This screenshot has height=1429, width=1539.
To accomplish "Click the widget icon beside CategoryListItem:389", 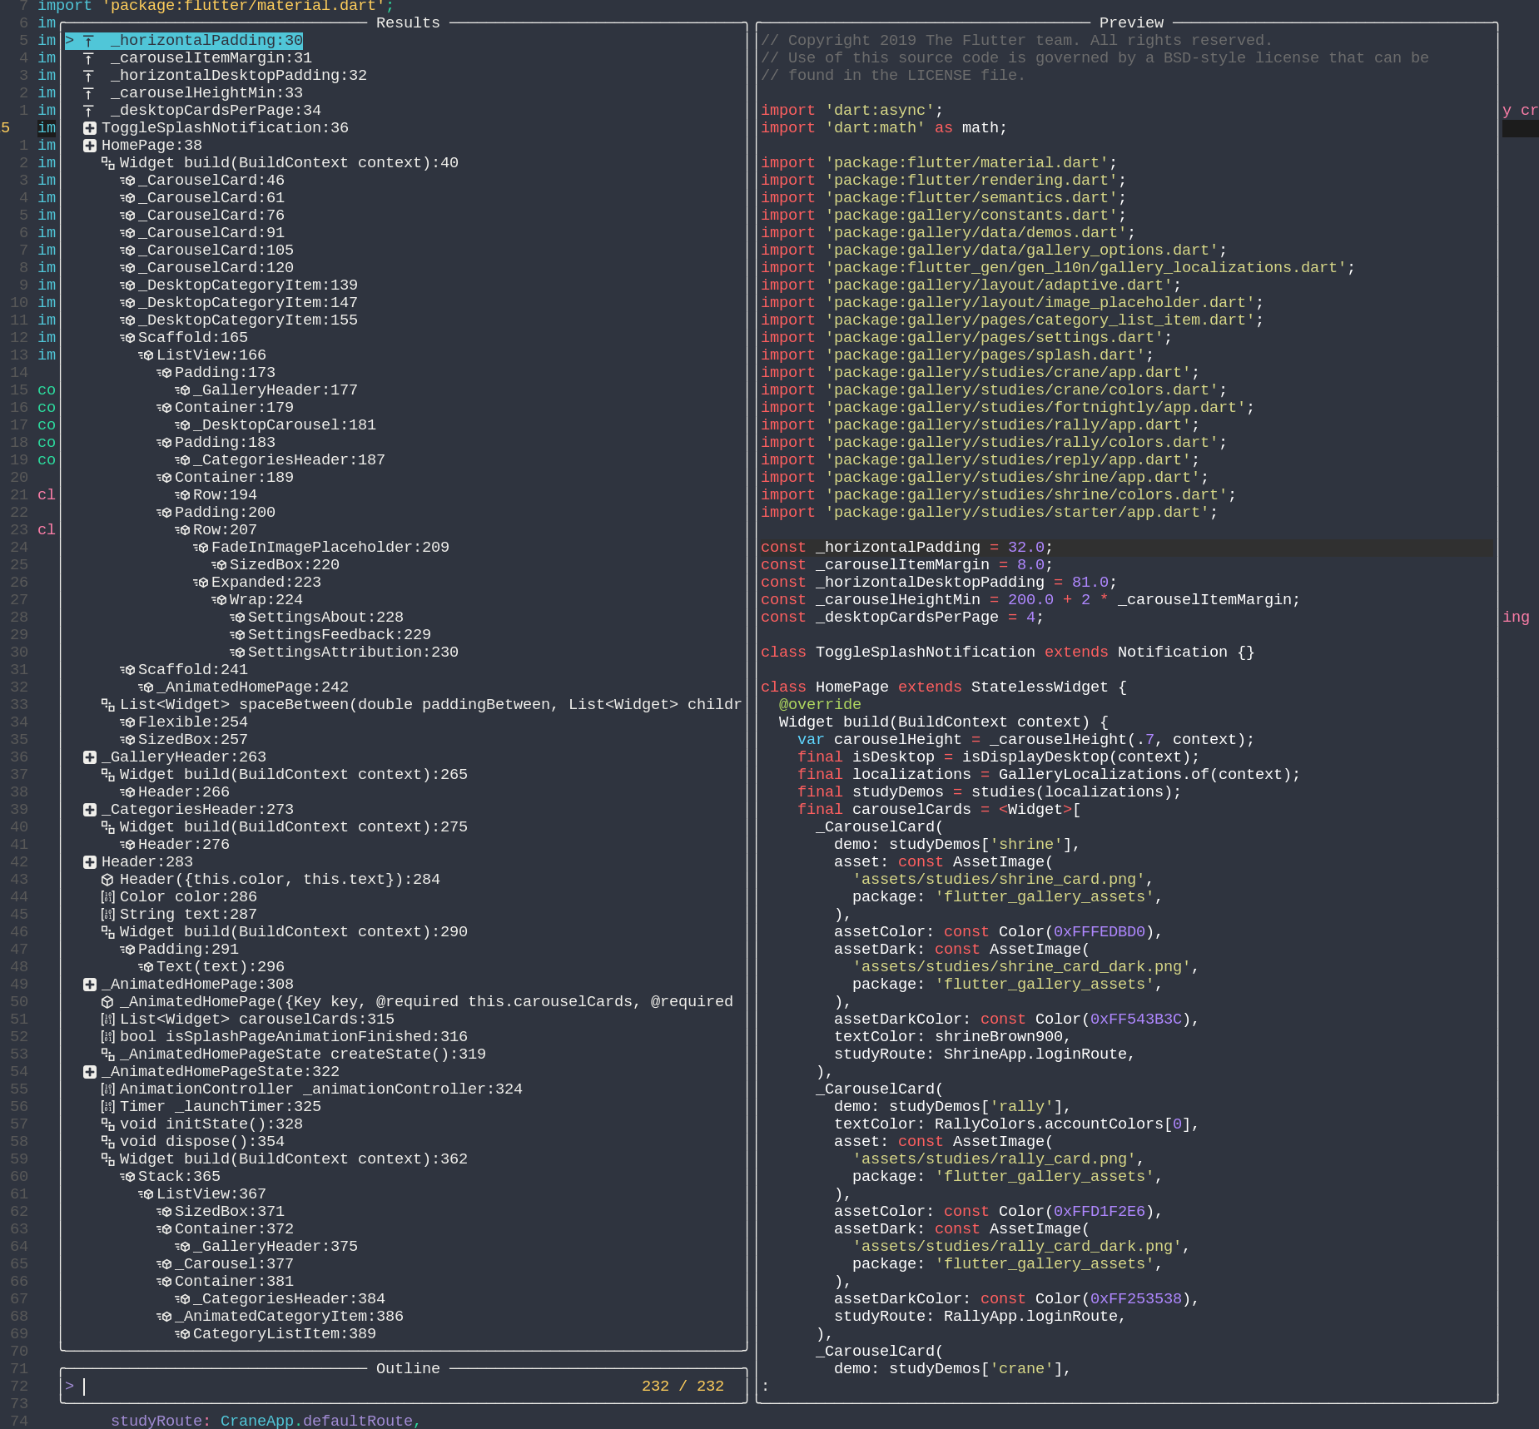I will pos(182,1334).
